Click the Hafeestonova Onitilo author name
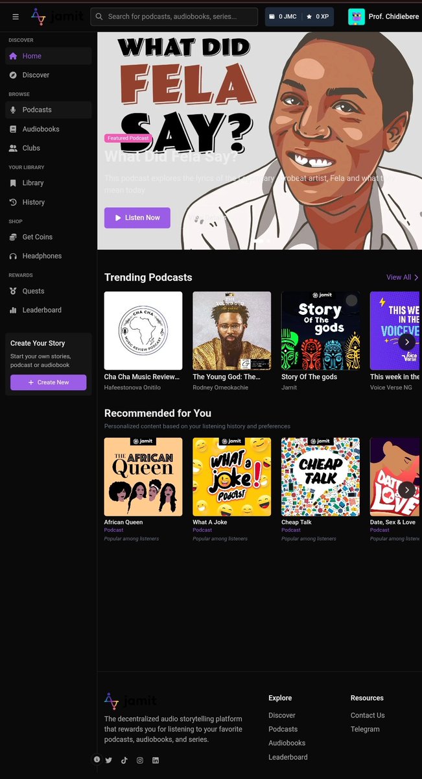 [132, 388]
